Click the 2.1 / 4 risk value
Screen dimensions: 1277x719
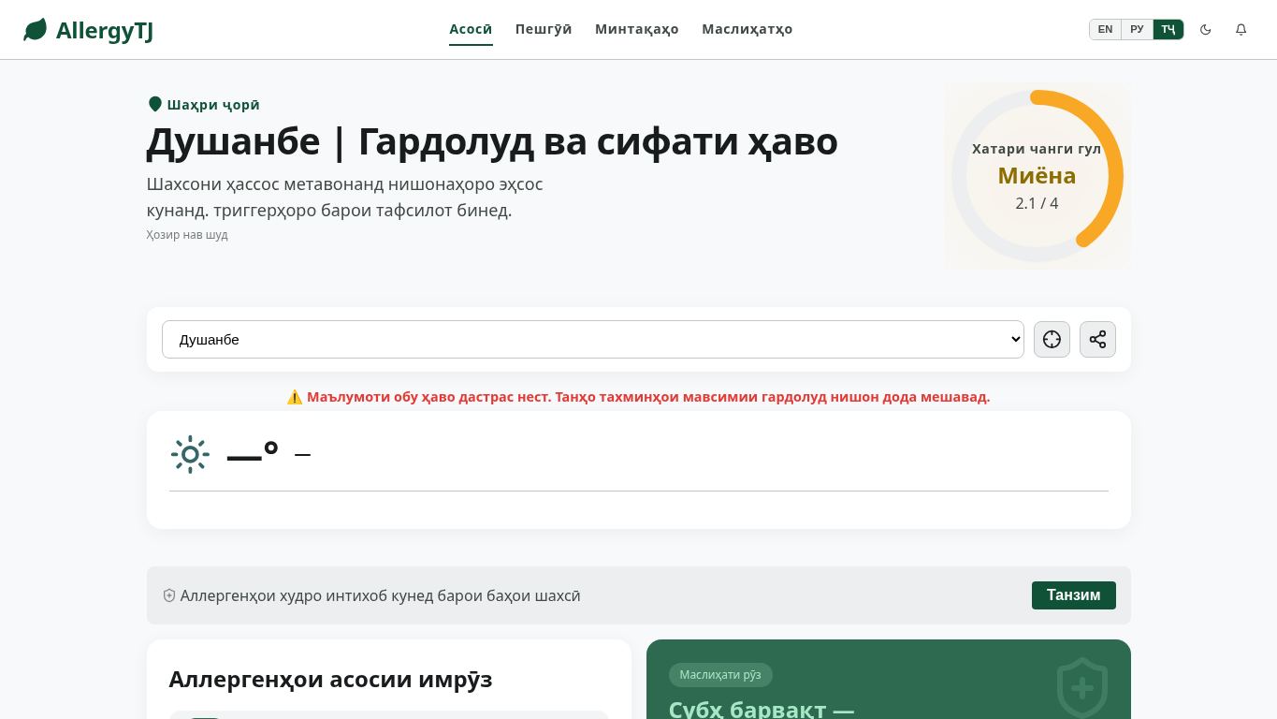[1037, 203]
